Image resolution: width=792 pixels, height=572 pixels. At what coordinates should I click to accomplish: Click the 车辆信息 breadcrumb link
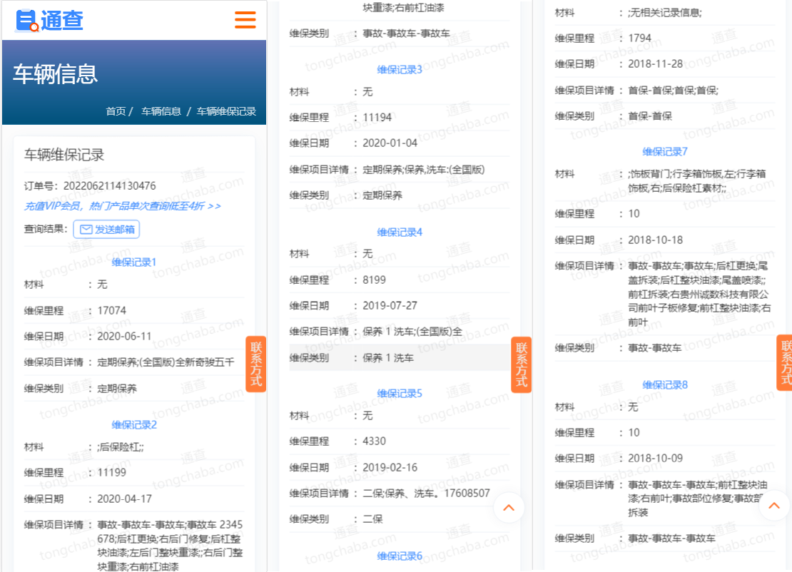[161, 111]
